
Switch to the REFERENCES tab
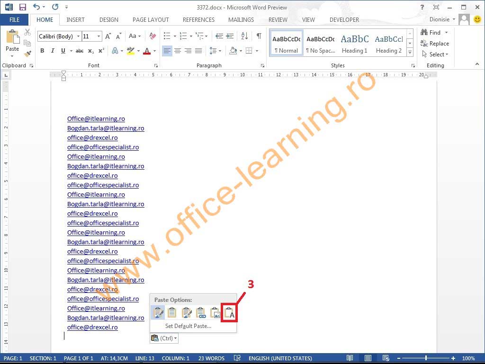click(198, 20)
